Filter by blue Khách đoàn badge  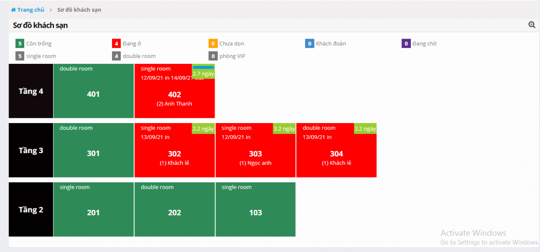309,44
